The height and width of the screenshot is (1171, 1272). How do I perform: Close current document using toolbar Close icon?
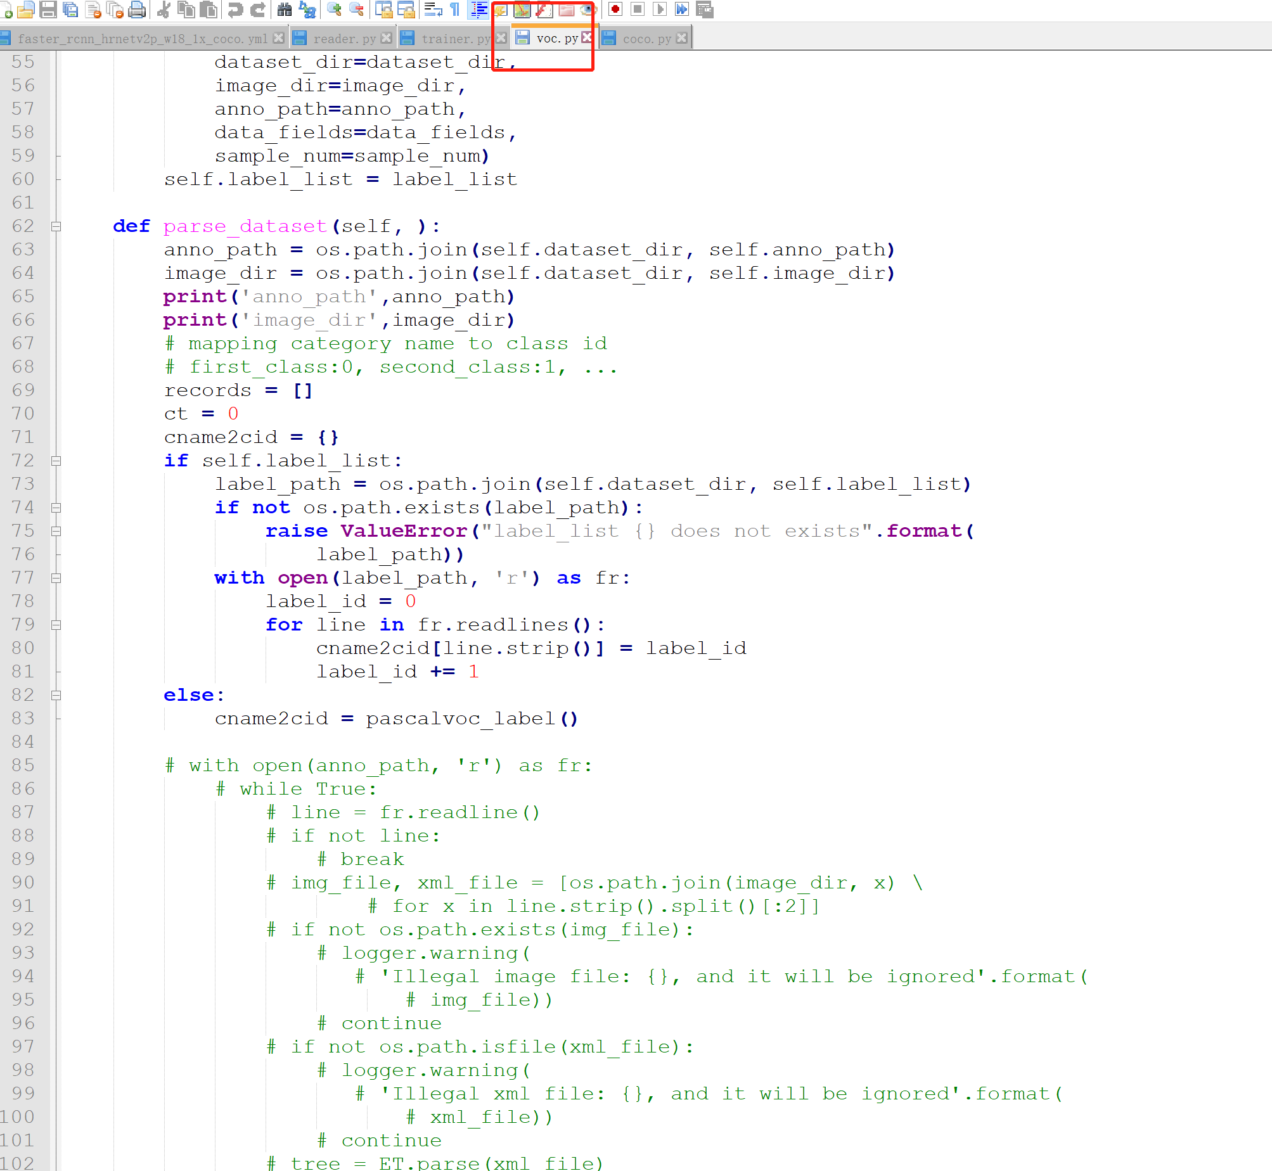93,10
